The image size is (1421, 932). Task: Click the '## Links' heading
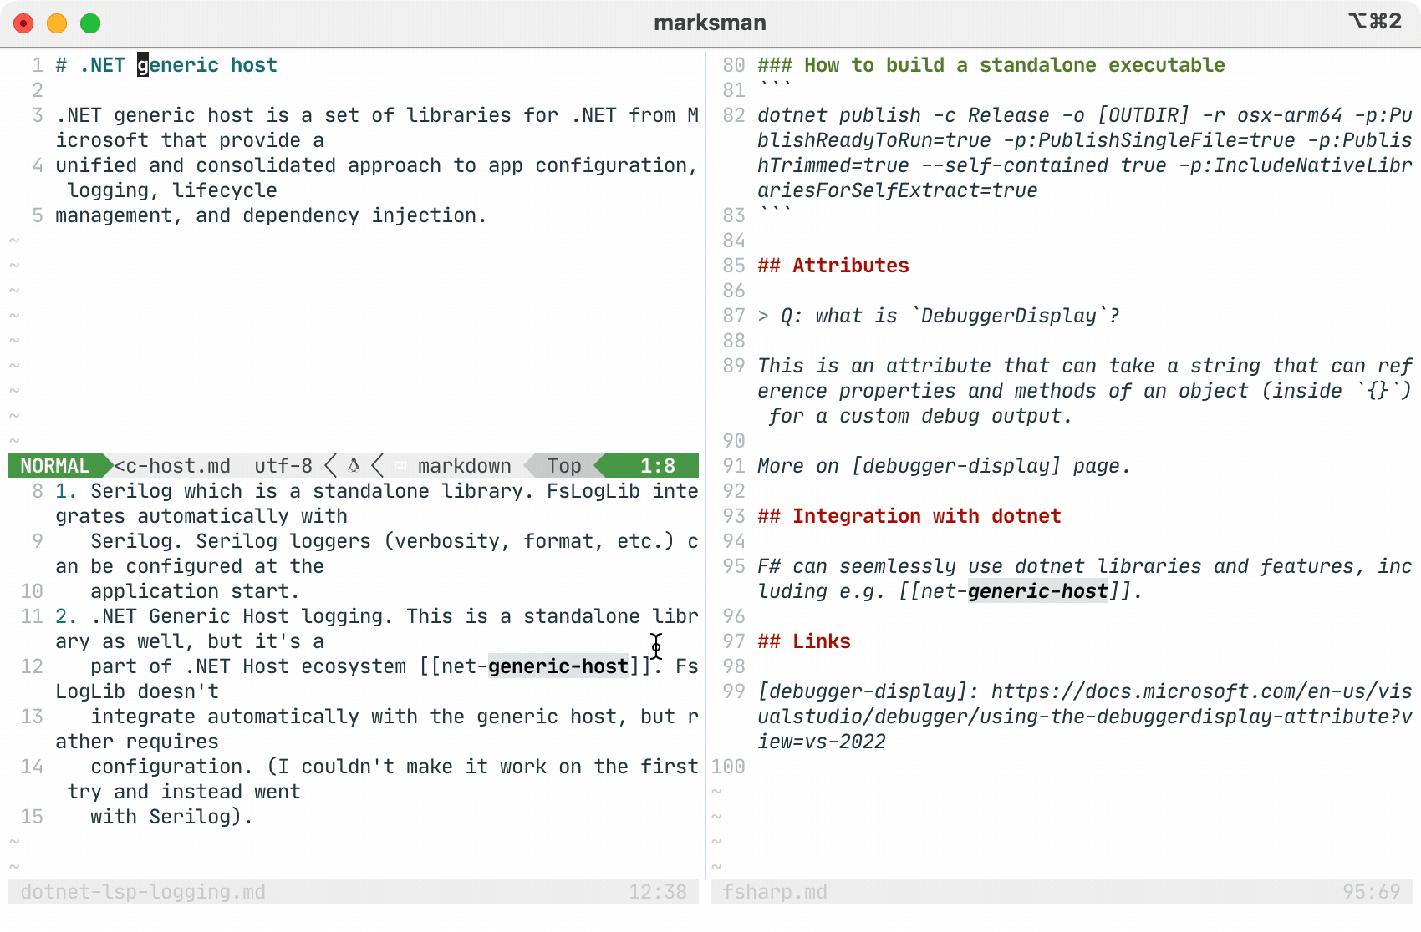804,641
